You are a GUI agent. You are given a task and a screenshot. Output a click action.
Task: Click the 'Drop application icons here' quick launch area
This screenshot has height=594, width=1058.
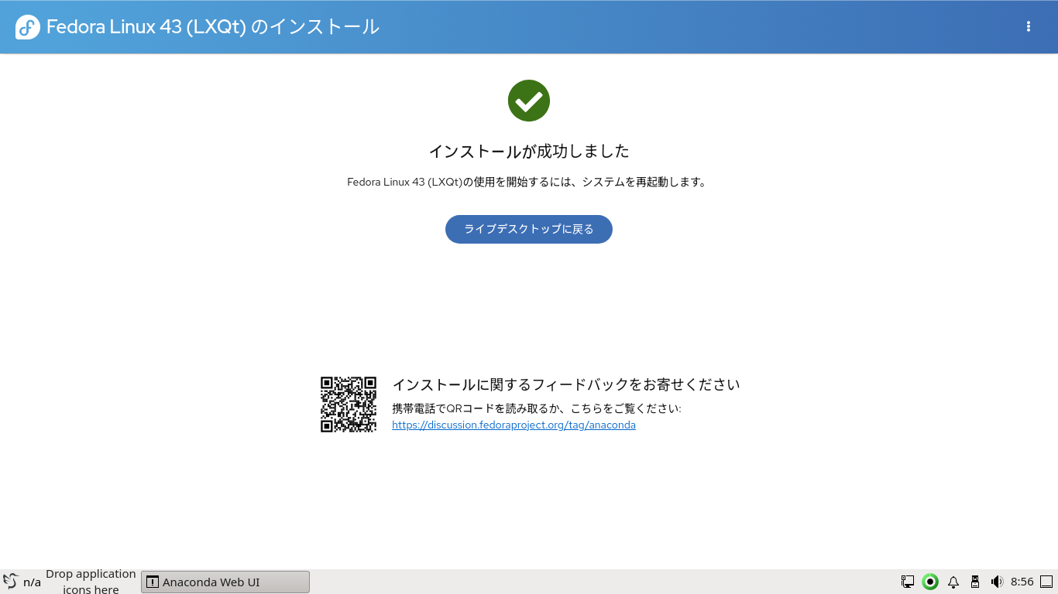tap(91, 582)
